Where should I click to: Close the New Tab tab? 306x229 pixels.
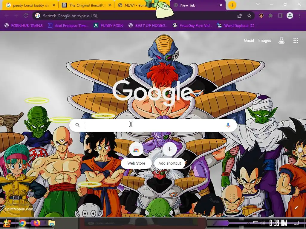[221, 5]
